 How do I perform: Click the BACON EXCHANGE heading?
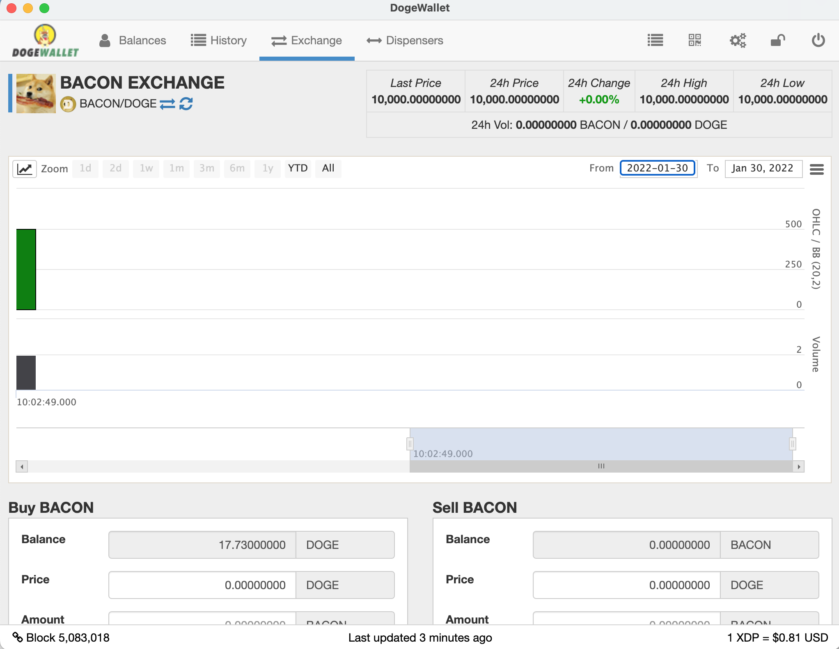[x=142, y=83]
